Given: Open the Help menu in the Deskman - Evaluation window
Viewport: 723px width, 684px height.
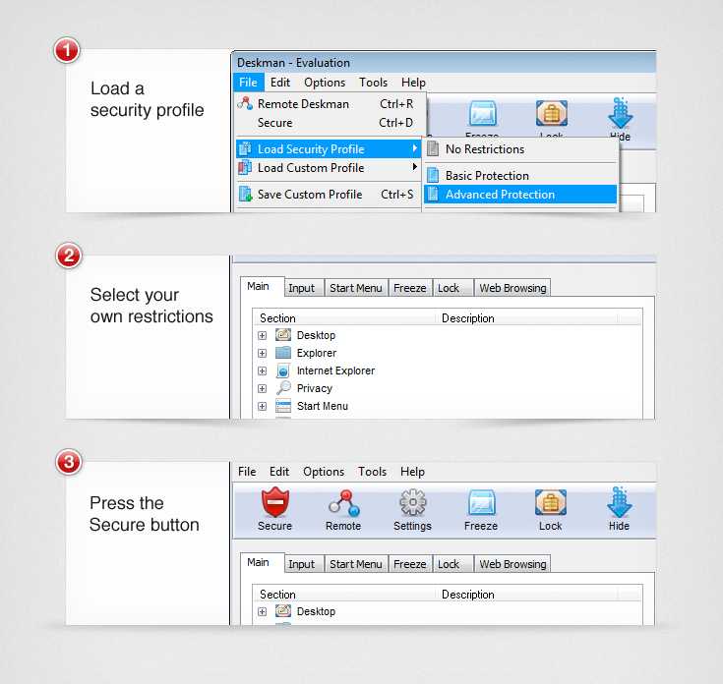Looking at the screenshot, I should click(x=413, y=83).
